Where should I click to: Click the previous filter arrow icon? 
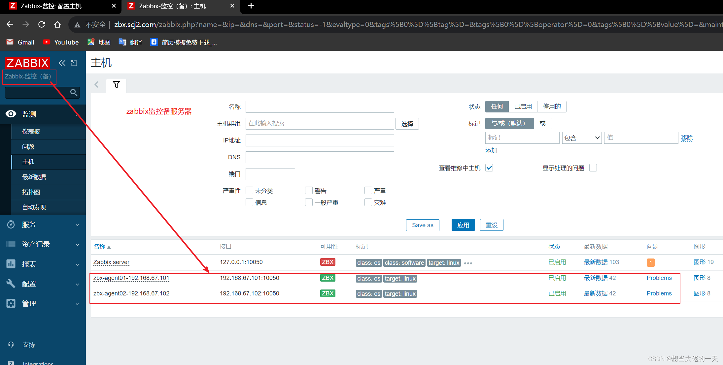click(96, 85)
